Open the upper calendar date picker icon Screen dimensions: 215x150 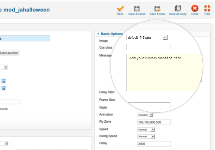[x=4, y=81]
